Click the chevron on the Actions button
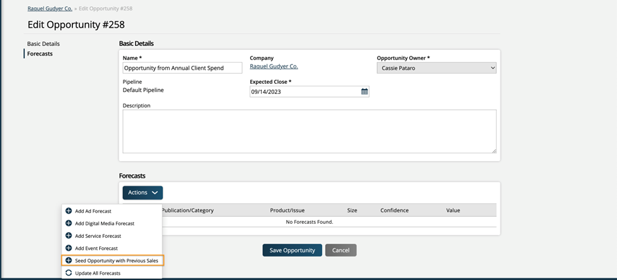This screenshot has height=280, width=617. pyautogui.click(x=155, y=192)
